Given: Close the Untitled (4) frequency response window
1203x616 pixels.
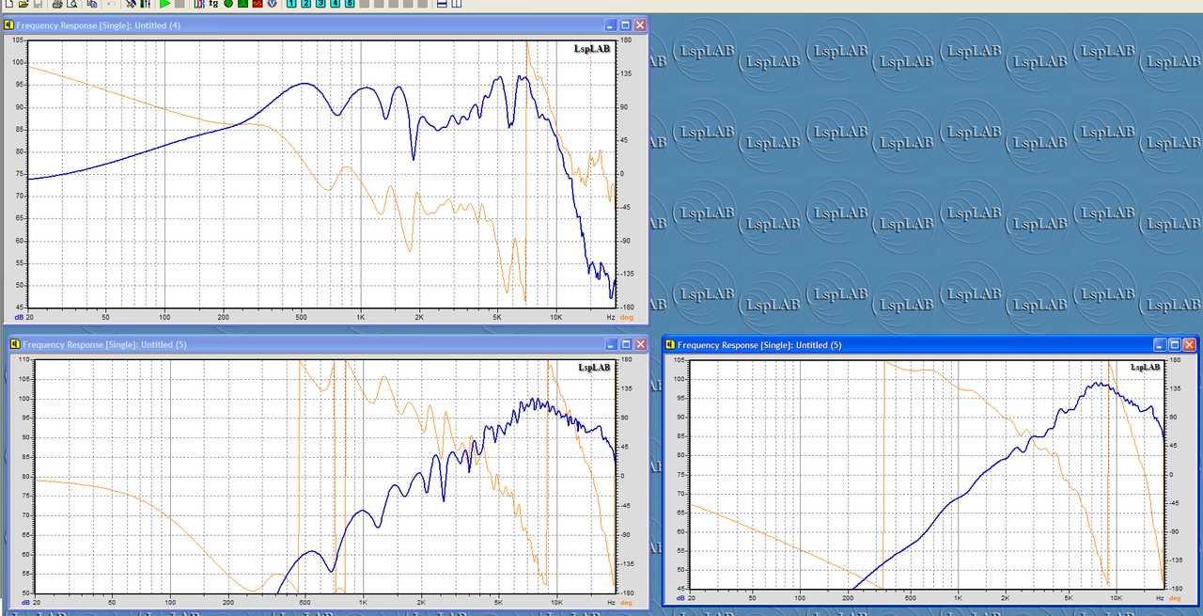Looking at the screenshot, I should [x=640, y=25].
